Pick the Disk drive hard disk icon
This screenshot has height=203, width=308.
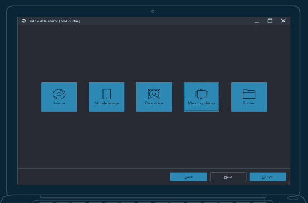click(154, 94)
